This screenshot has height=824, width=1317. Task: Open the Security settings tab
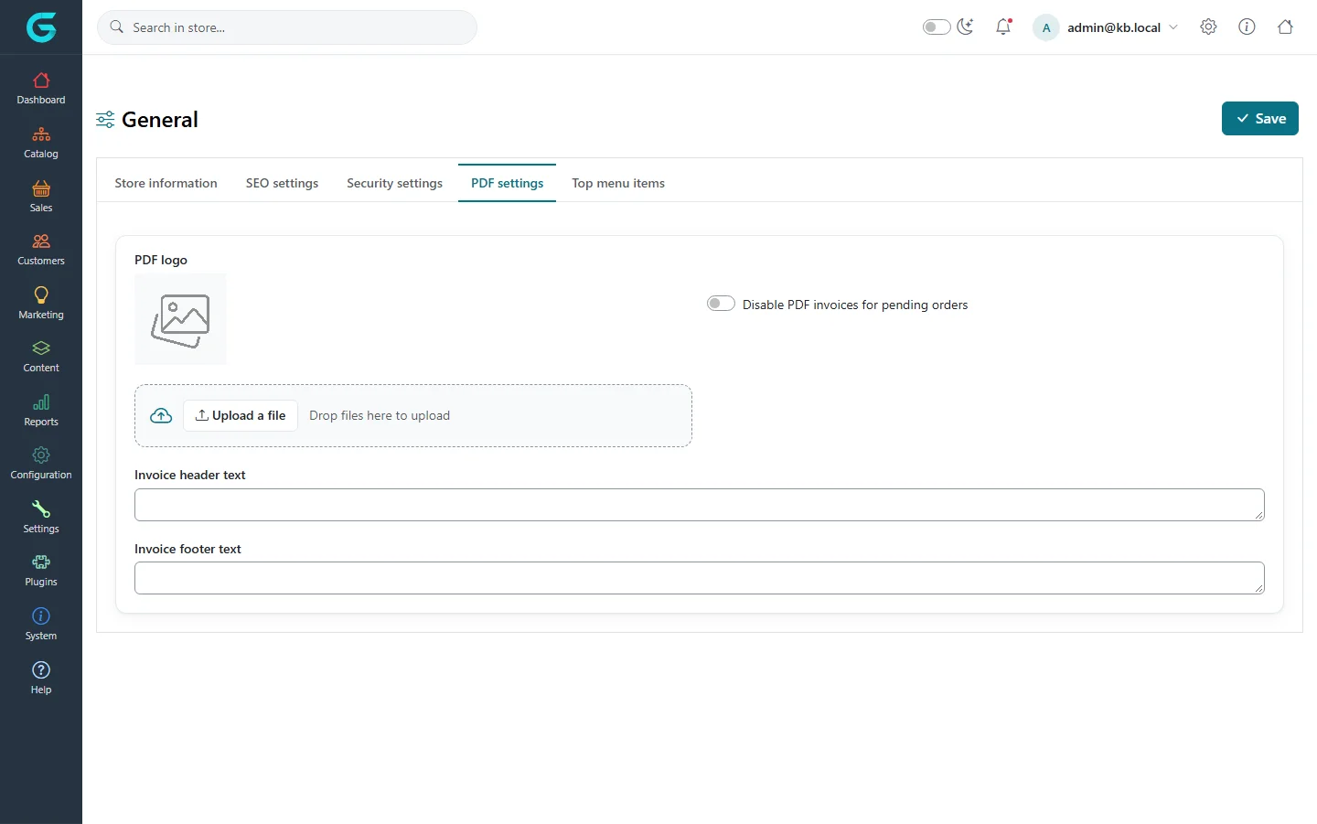395,183
